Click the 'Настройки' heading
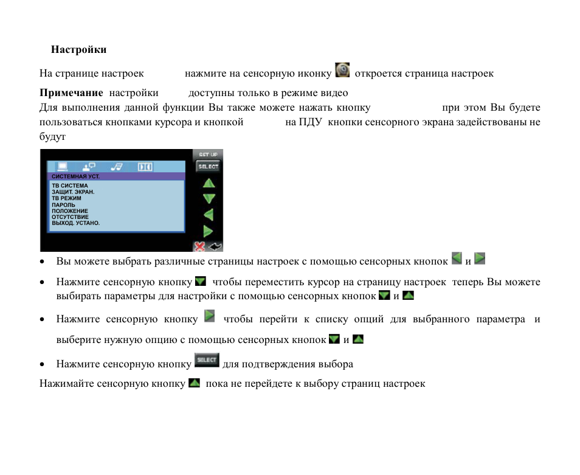The image size is (580, 475). tap(79, 49)
